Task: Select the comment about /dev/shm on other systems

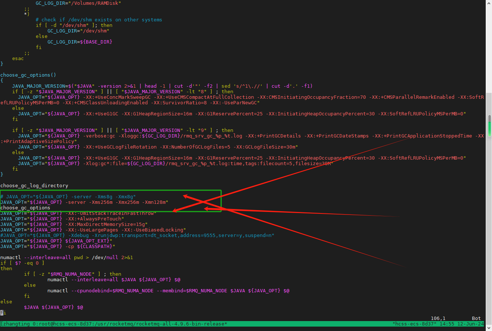Action: tap(99, 20)
